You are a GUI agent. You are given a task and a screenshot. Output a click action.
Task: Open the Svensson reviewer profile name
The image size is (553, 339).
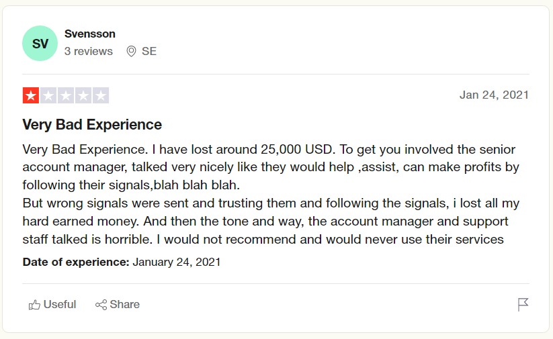click(90, 34)
